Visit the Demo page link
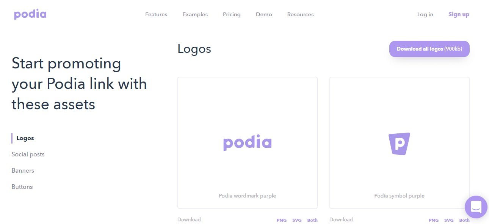This screenshot has width=489, height=224. click(x=264, y=14)
